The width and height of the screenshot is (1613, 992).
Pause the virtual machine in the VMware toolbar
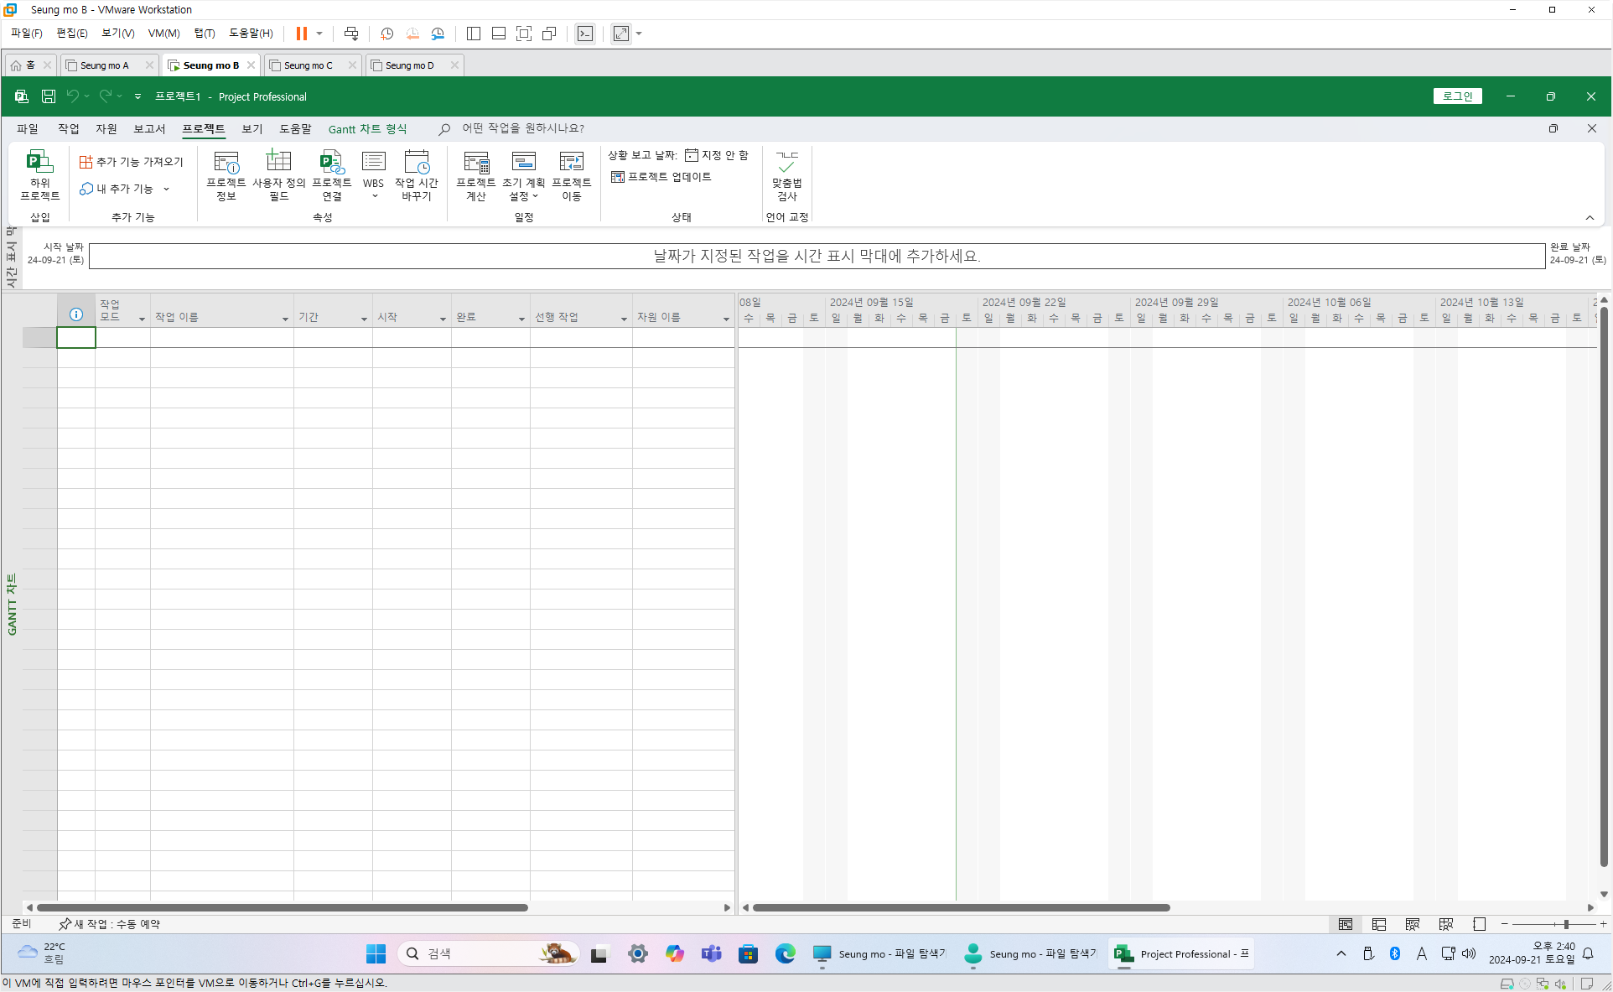301,34
